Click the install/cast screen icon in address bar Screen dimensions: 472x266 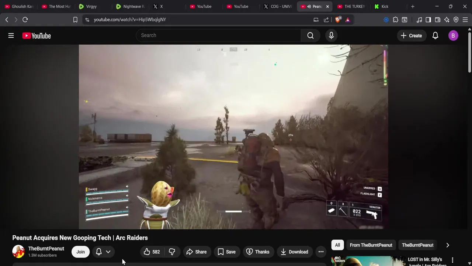316,20
